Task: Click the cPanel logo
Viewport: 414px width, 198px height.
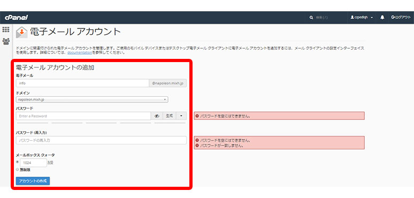Action: (16, 18)
